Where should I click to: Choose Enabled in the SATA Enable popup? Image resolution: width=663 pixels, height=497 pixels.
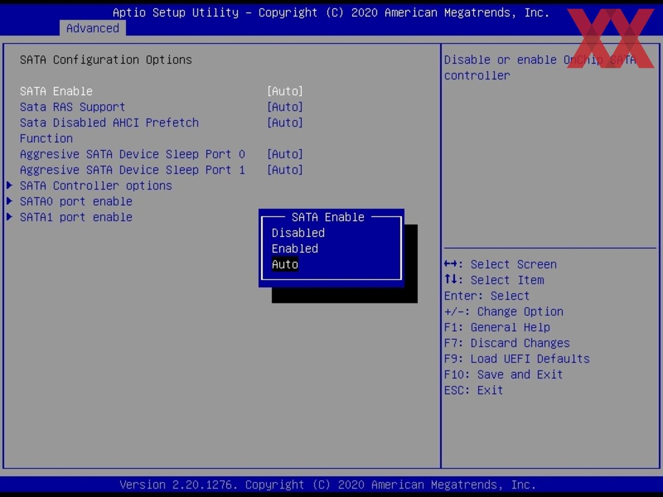point(295,248)
